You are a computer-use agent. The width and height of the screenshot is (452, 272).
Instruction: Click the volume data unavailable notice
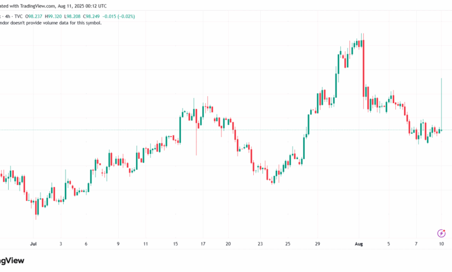51,23
